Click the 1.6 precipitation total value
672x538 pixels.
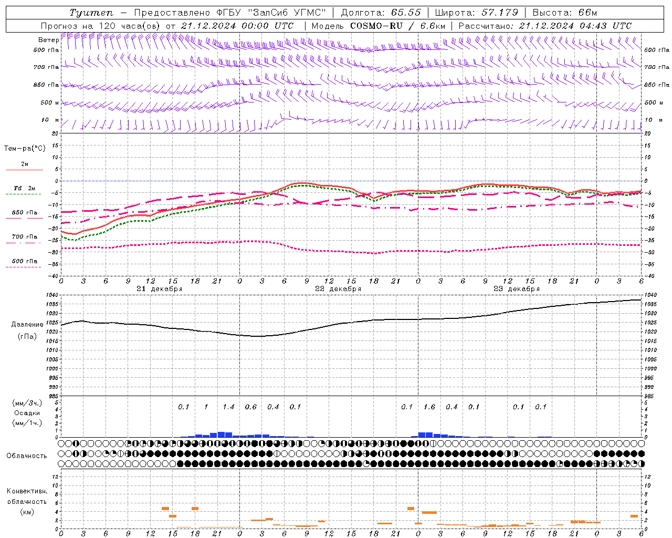pyautogui.click(x=429, y=407)
